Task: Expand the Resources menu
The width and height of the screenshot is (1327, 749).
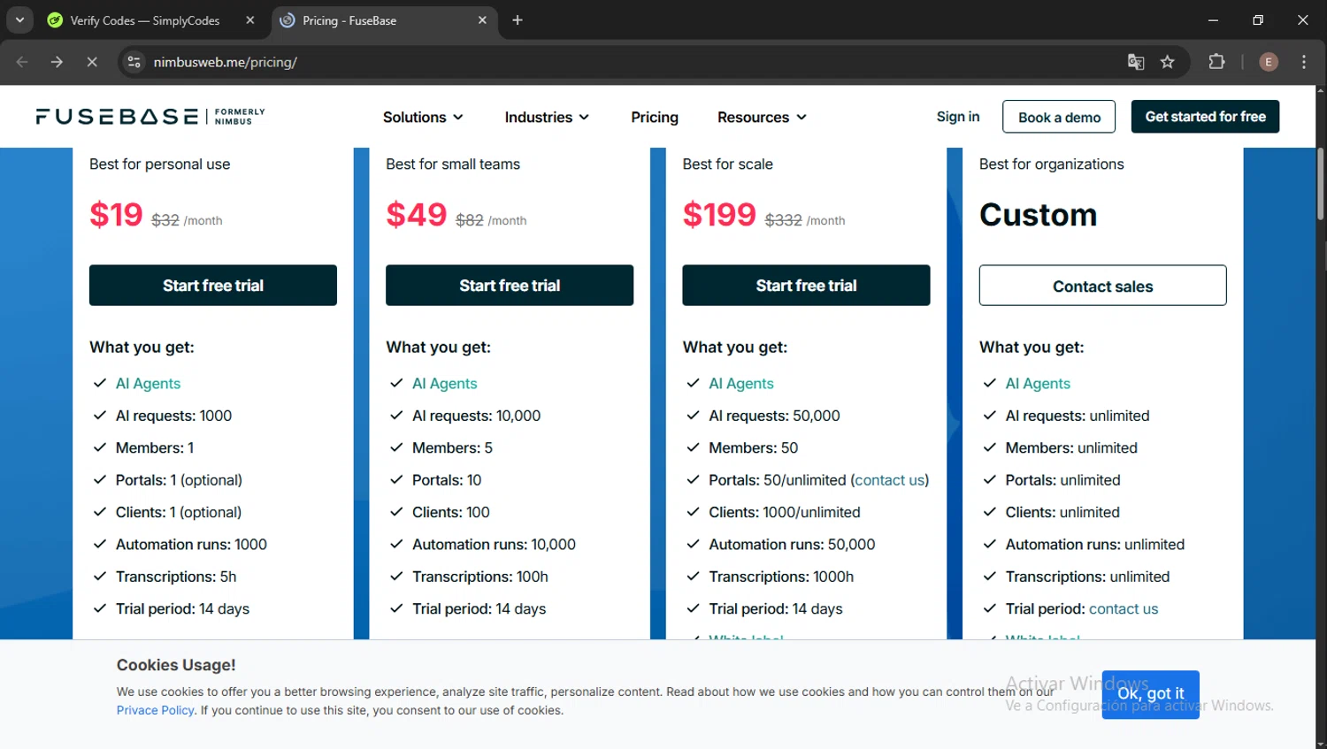Action: (x=762, y=117)
